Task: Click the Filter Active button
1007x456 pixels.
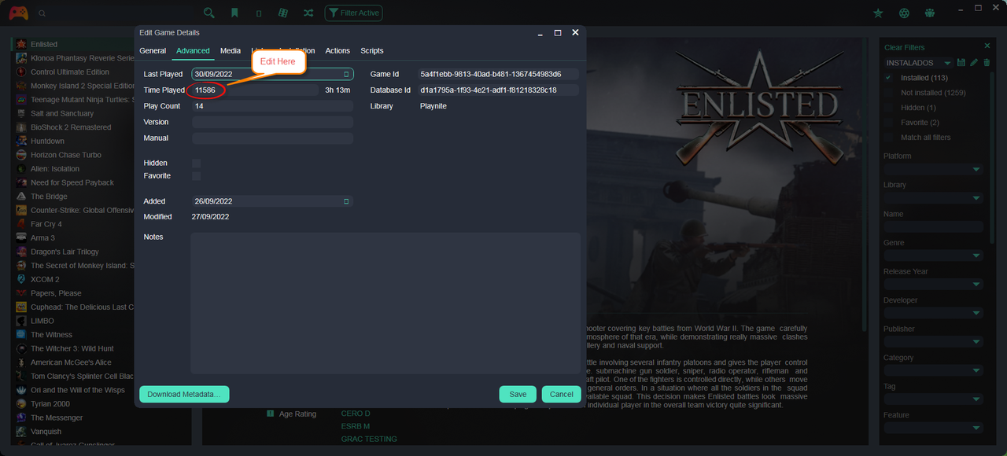Action: [x=354, y=13]
